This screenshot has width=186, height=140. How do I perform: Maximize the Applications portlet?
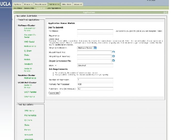(167, 12)
